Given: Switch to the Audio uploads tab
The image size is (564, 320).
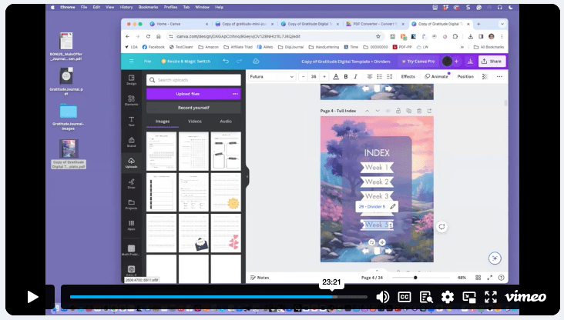Looking at the screenshot, I should [x=226, y=121].
